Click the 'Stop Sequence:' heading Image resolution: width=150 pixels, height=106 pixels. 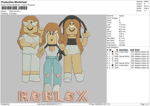pyautogui.click(x=113, y=47)
